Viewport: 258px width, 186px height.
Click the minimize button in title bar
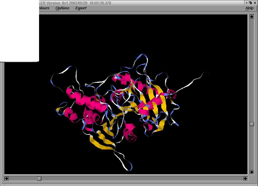pyautogui.click(x=246, y=3)
